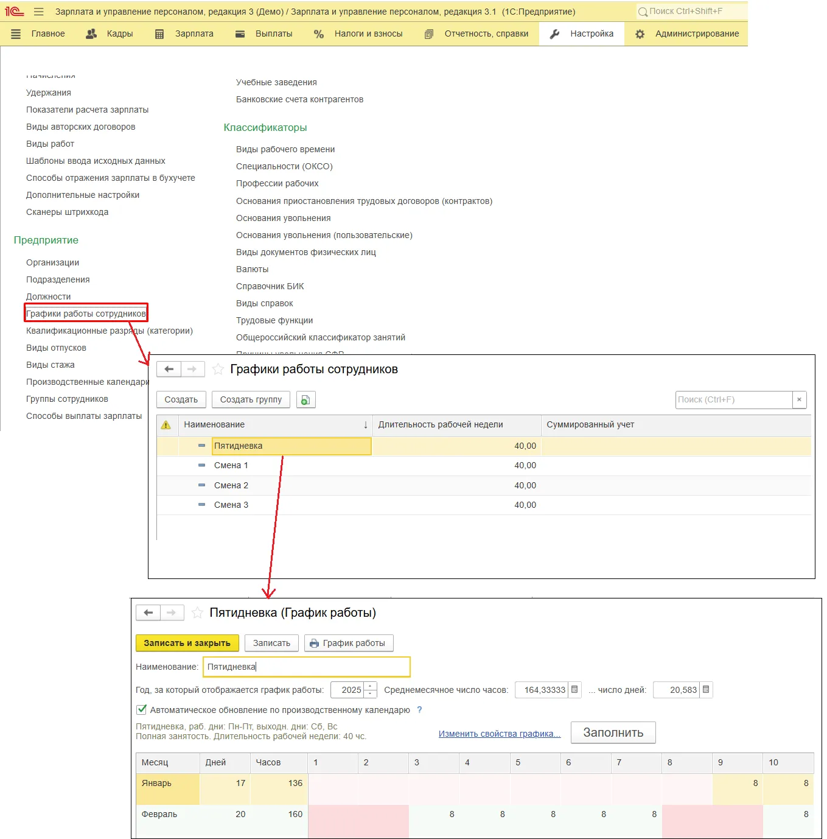Star the Пятидневка schedule as favorite
Image resolution: width=827 pixels, height=839 pixels.
[197, 613]
